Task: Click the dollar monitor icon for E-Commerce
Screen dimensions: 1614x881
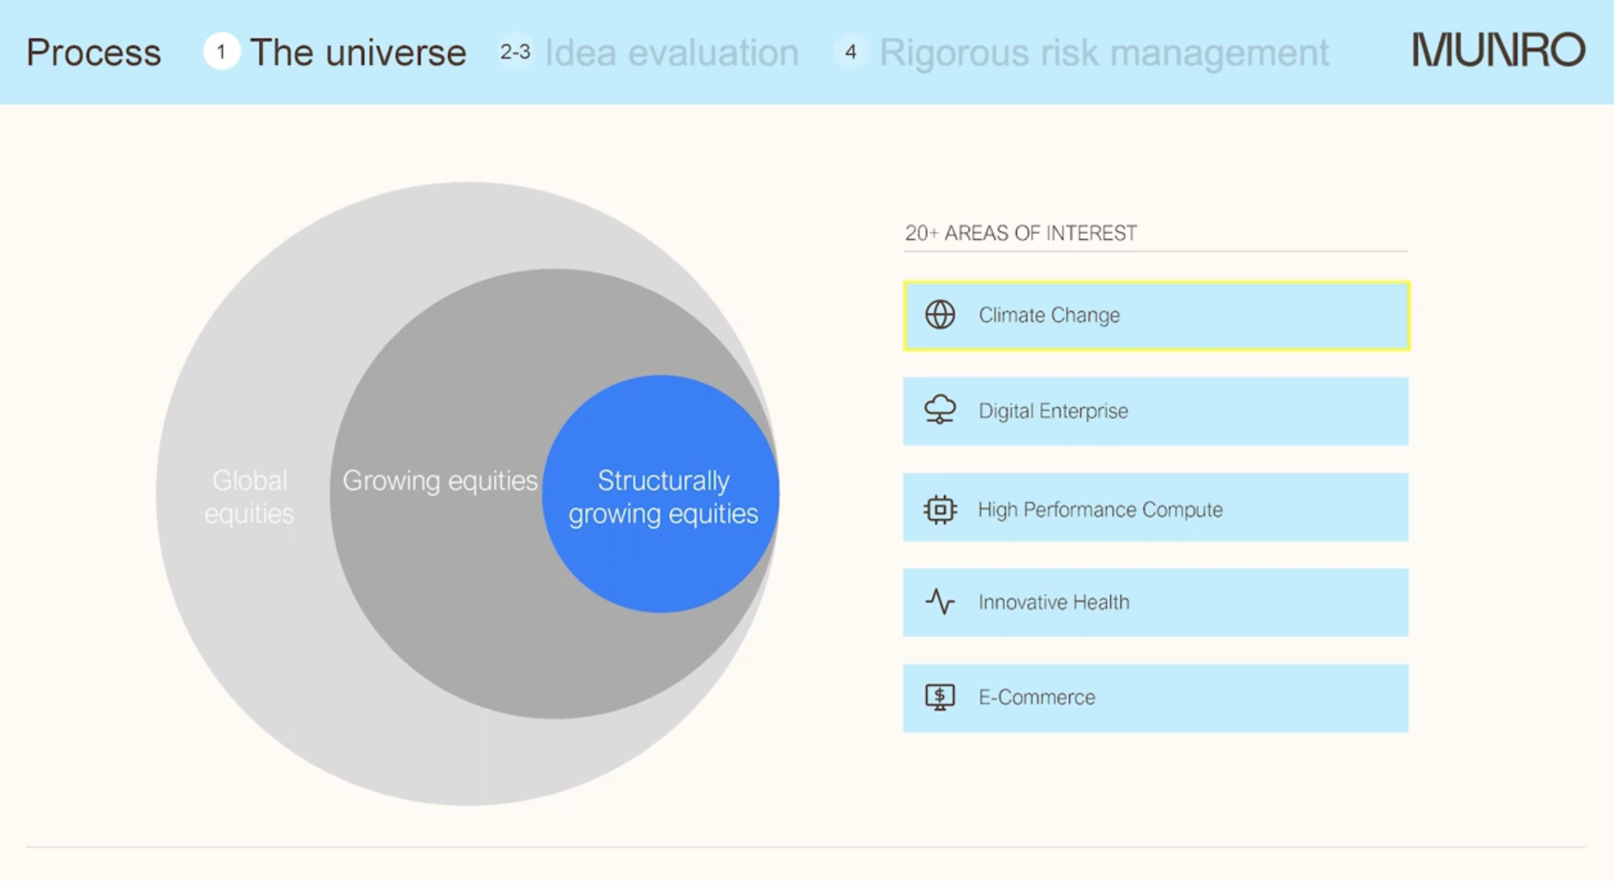Action: 940,697
